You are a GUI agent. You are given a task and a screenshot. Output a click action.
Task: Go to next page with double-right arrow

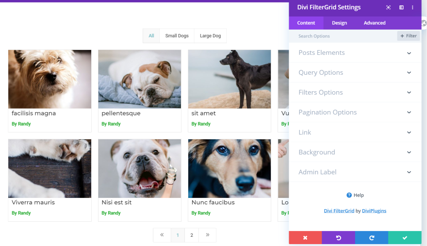pyautogui.click(x=208, y=235)
